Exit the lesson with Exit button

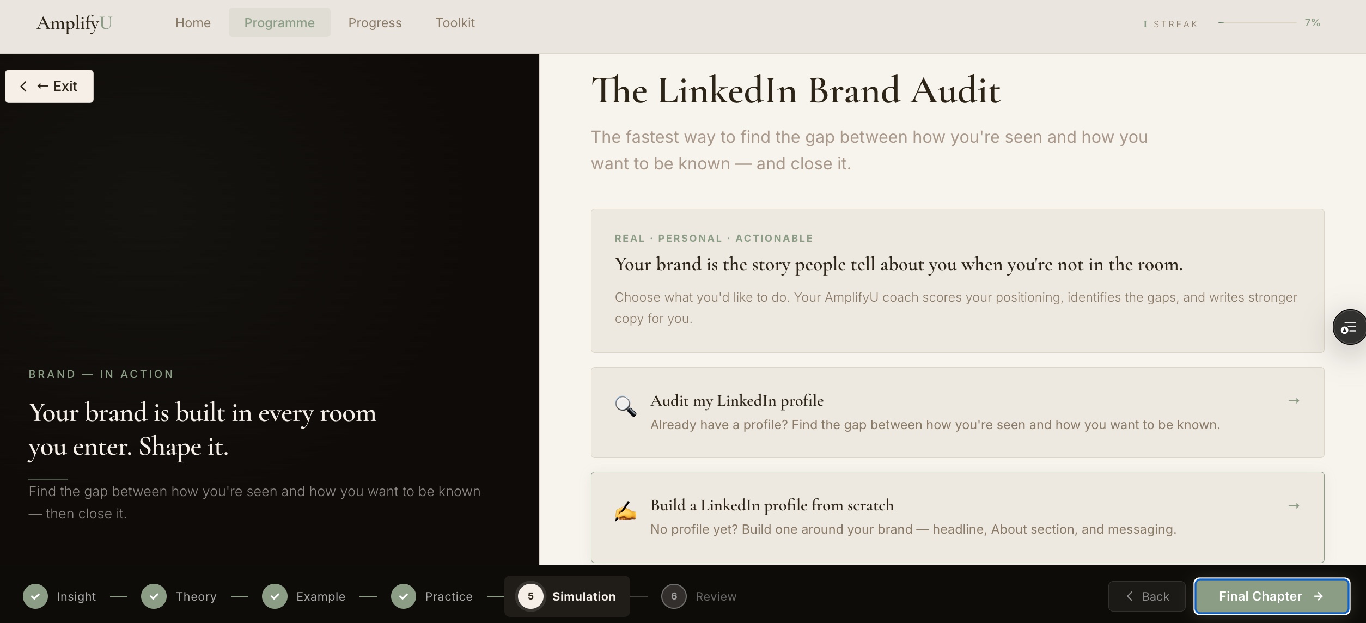click(49, 86)
